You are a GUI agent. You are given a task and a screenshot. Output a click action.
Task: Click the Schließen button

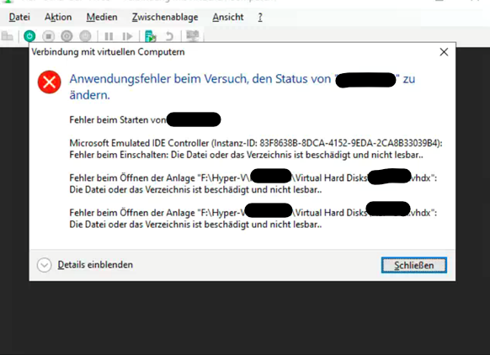(414, 265)
